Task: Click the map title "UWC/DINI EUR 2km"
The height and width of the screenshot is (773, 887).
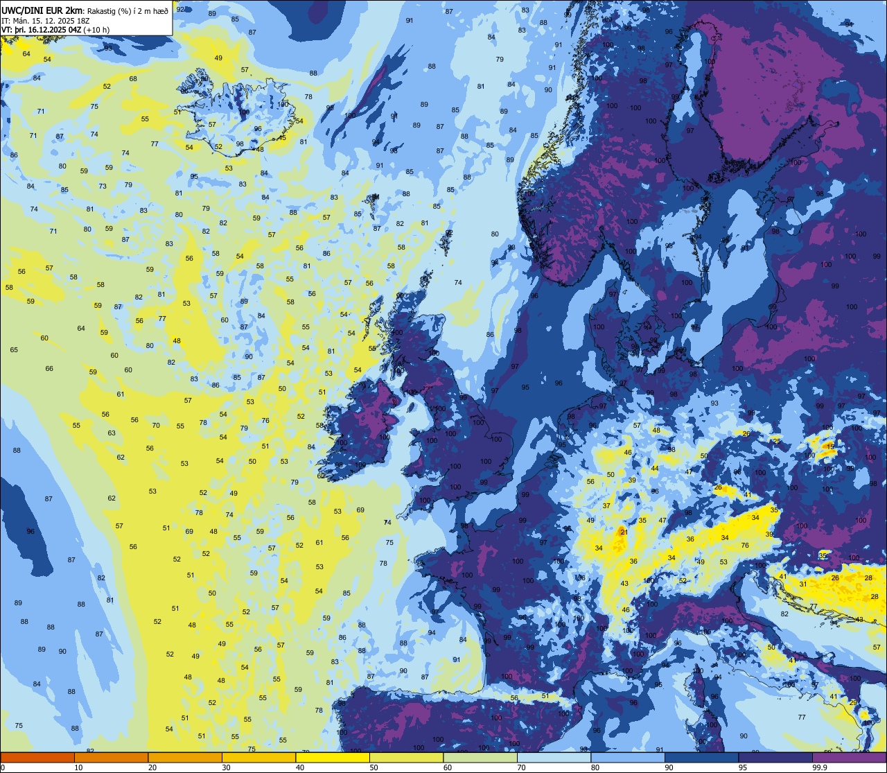Action: coord(42,10)
